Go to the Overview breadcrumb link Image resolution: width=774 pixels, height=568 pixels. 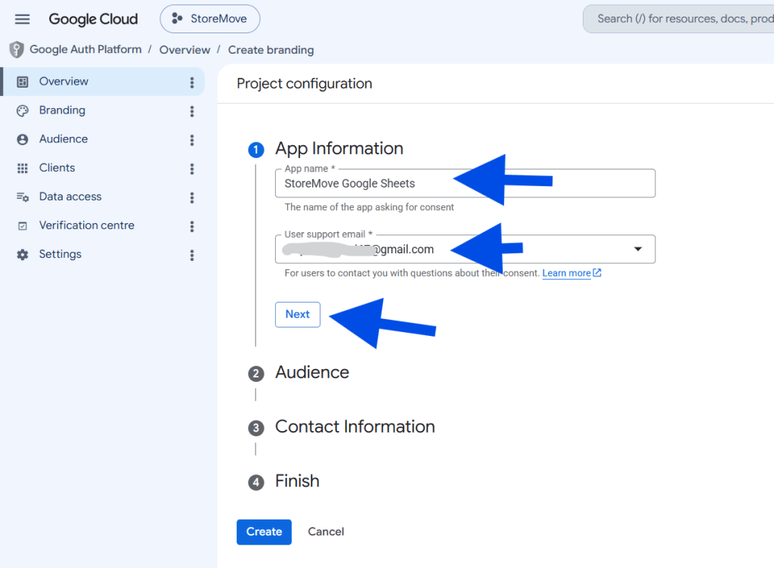pos(184,50)
